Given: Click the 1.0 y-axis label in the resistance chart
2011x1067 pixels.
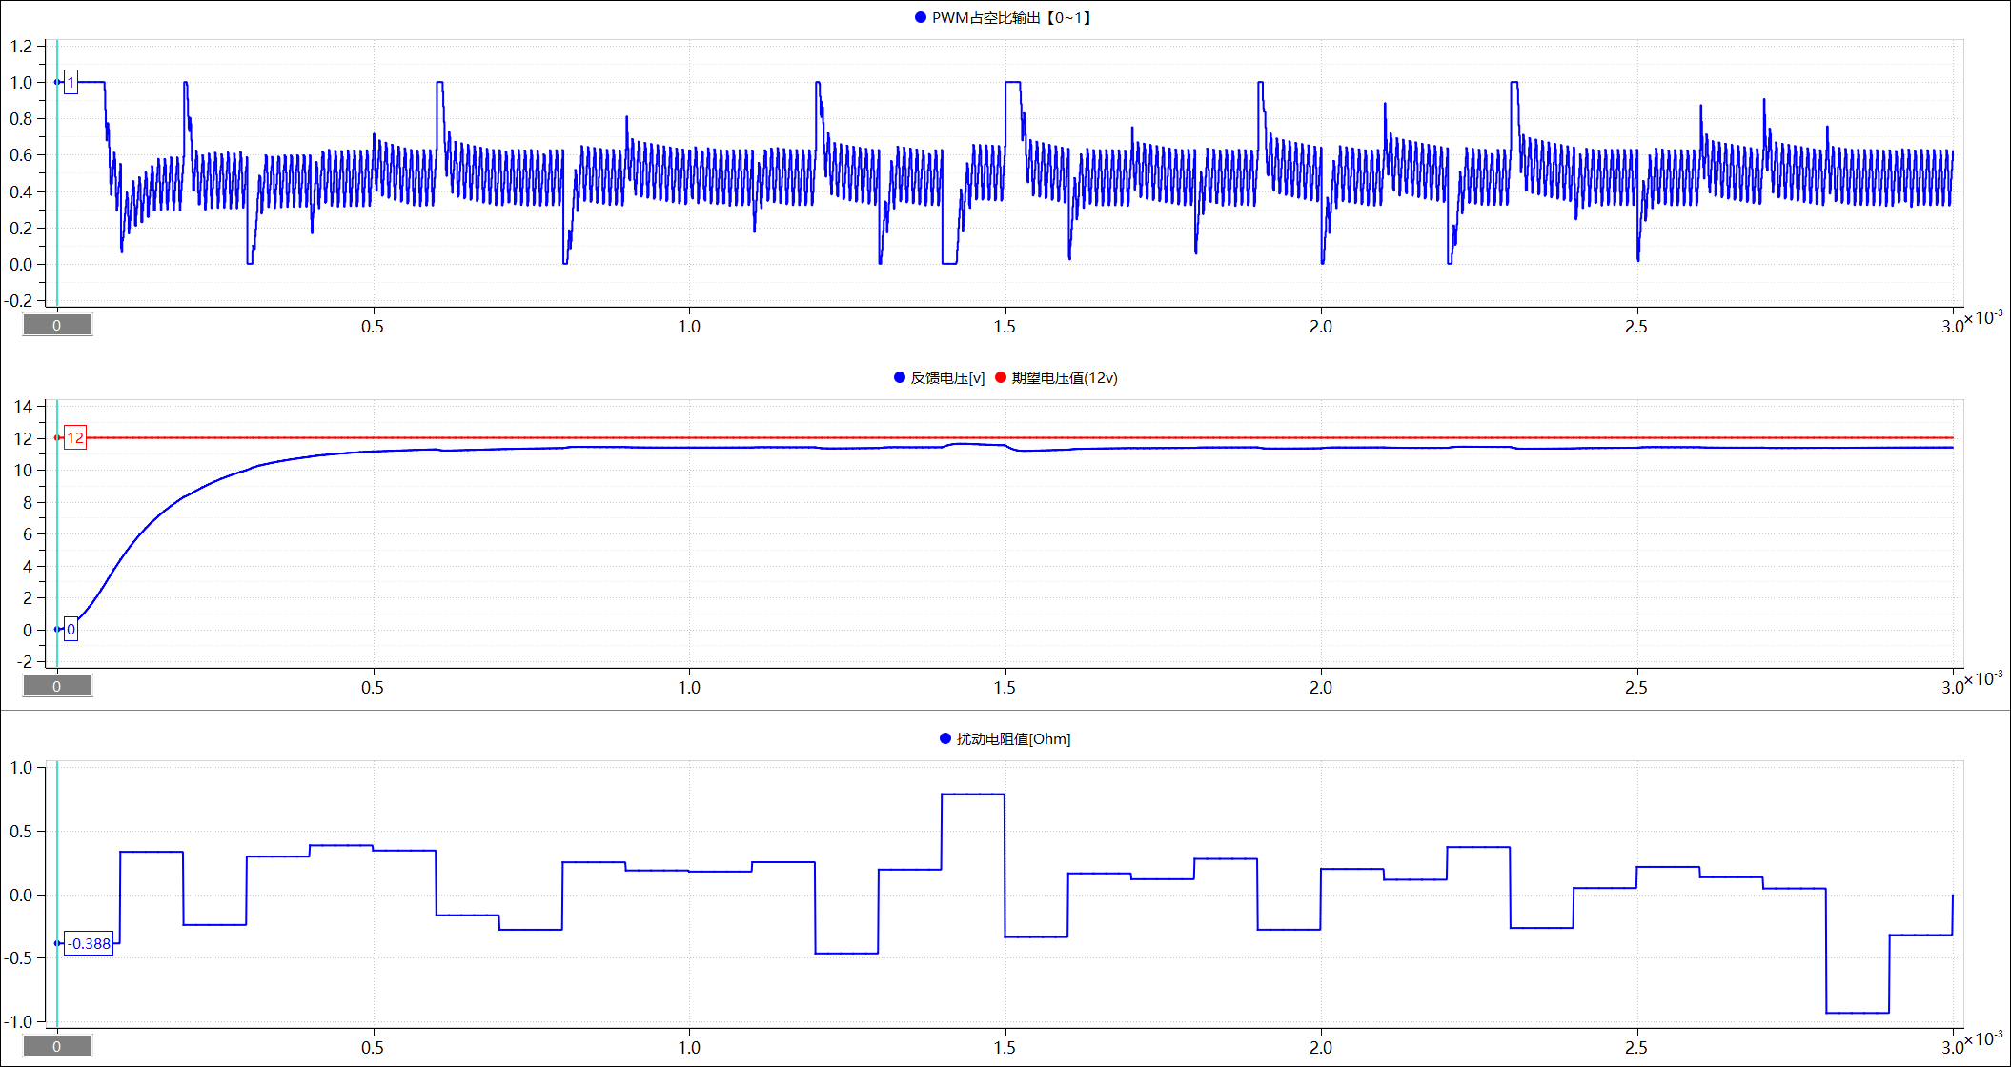Looking at the screenshot, I should (x=21, y=768).
